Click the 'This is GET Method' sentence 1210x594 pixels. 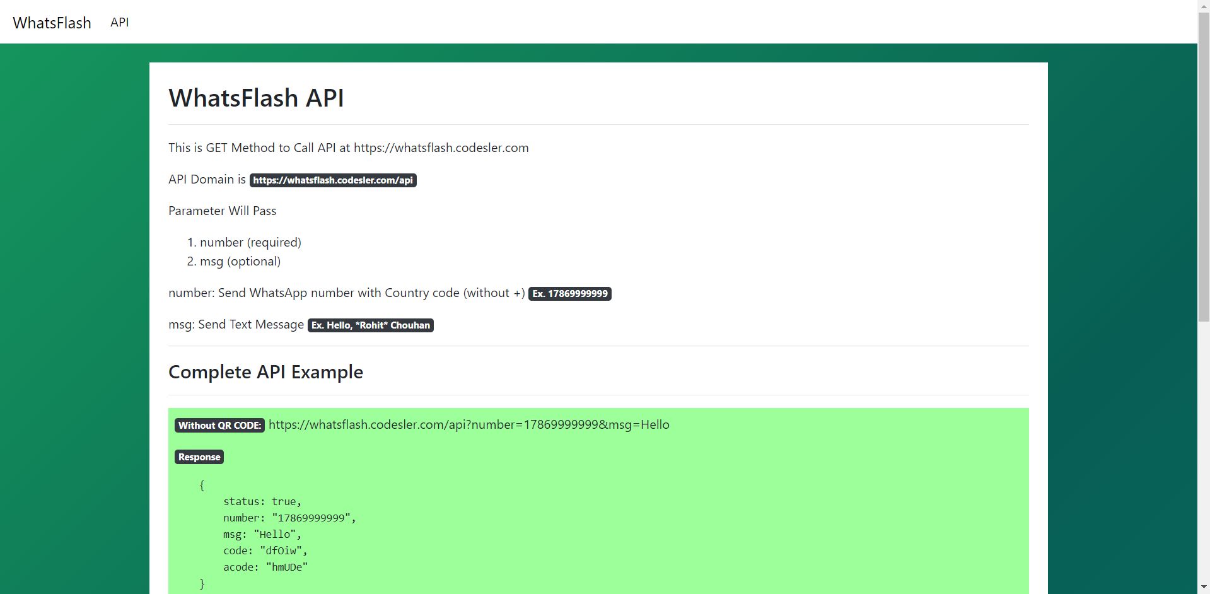coord(349,148)
